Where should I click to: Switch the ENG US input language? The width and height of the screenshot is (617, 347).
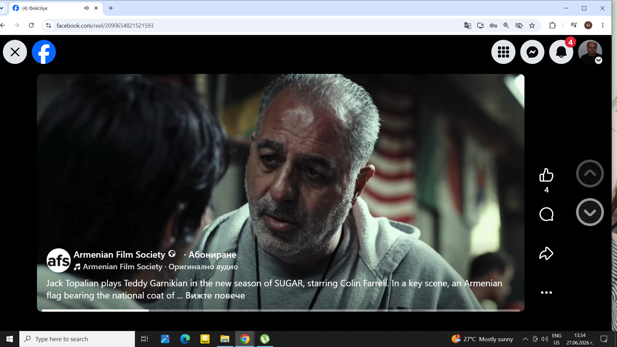(x=557, y=339)
